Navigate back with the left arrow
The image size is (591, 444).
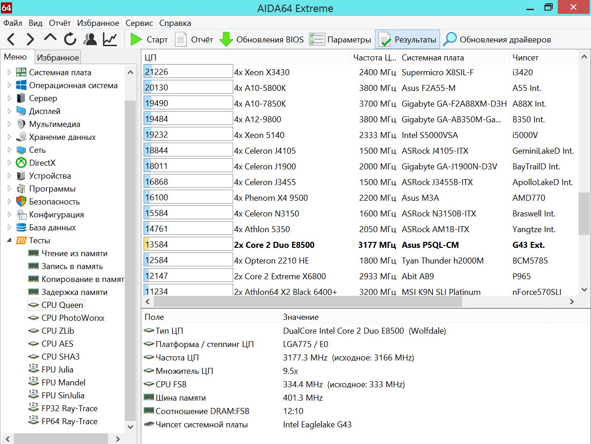point(11,39)
